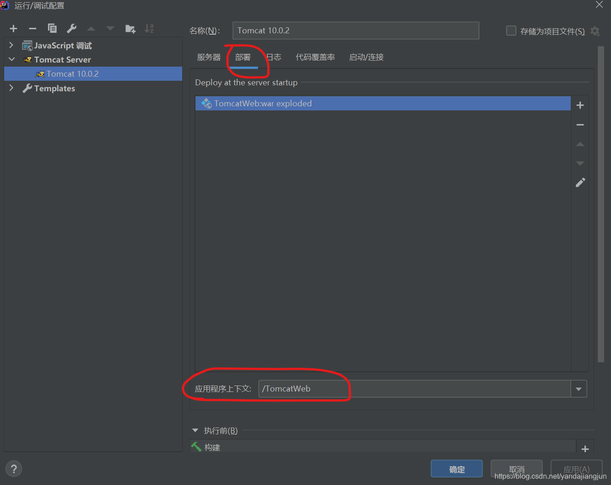Select TomcatWeb:war exploded artifact

(x=383, y=104)
